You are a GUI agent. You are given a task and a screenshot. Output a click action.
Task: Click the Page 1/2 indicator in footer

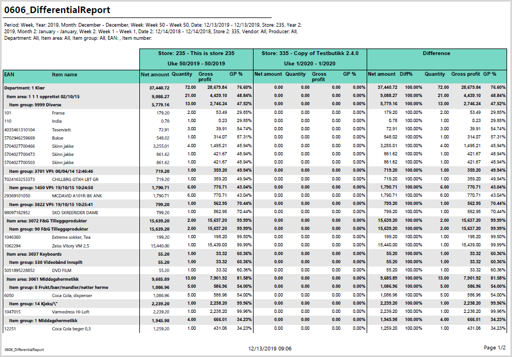495,348
